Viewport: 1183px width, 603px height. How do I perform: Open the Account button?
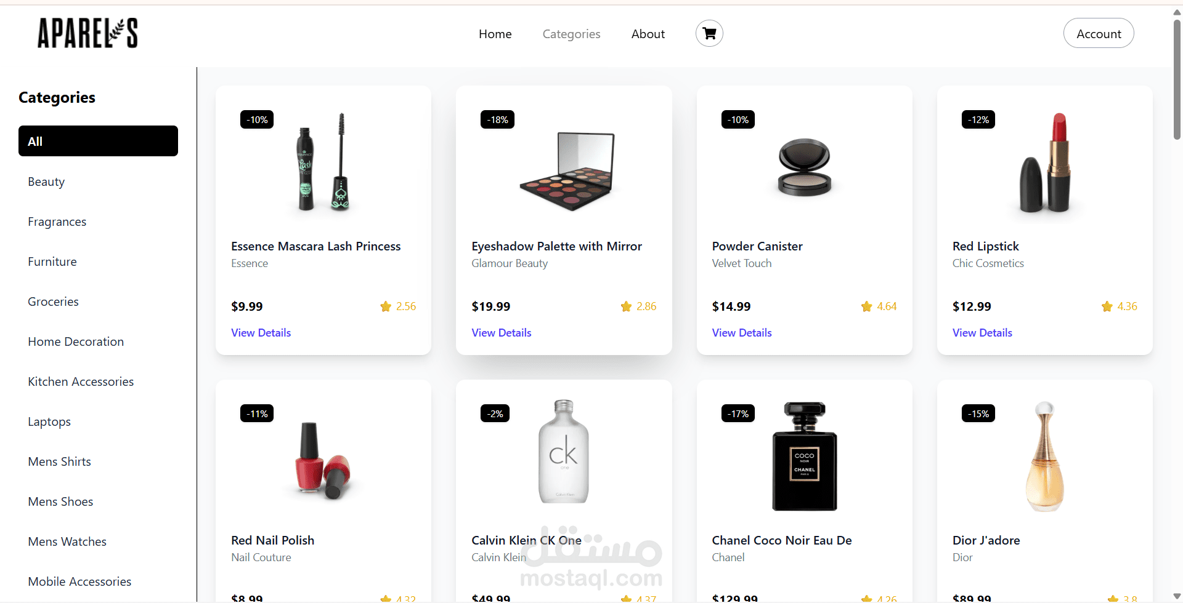click(x=1098, y=34)
